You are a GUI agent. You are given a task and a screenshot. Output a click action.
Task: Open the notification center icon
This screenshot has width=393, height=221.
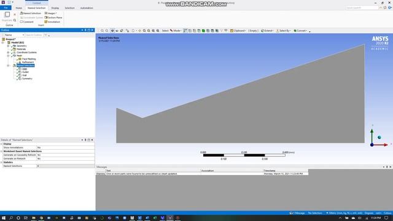point(386,218)
